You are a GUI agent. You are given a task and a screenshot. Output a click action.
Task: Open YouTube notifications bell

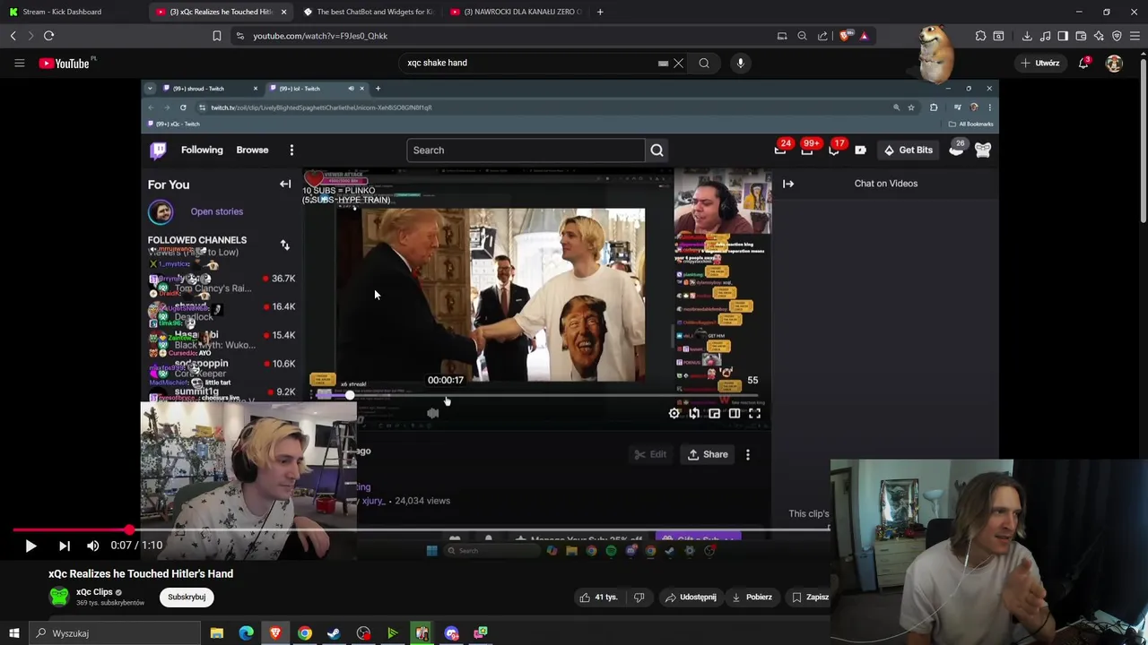pos(1083,63)
